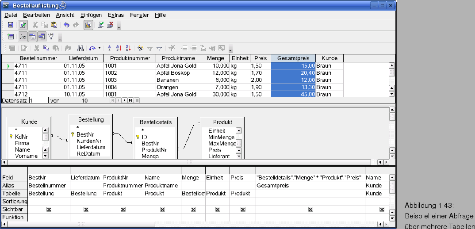The image size is (475, 229).
Task: Open the Datei menu
Action: tap(11, 15)
